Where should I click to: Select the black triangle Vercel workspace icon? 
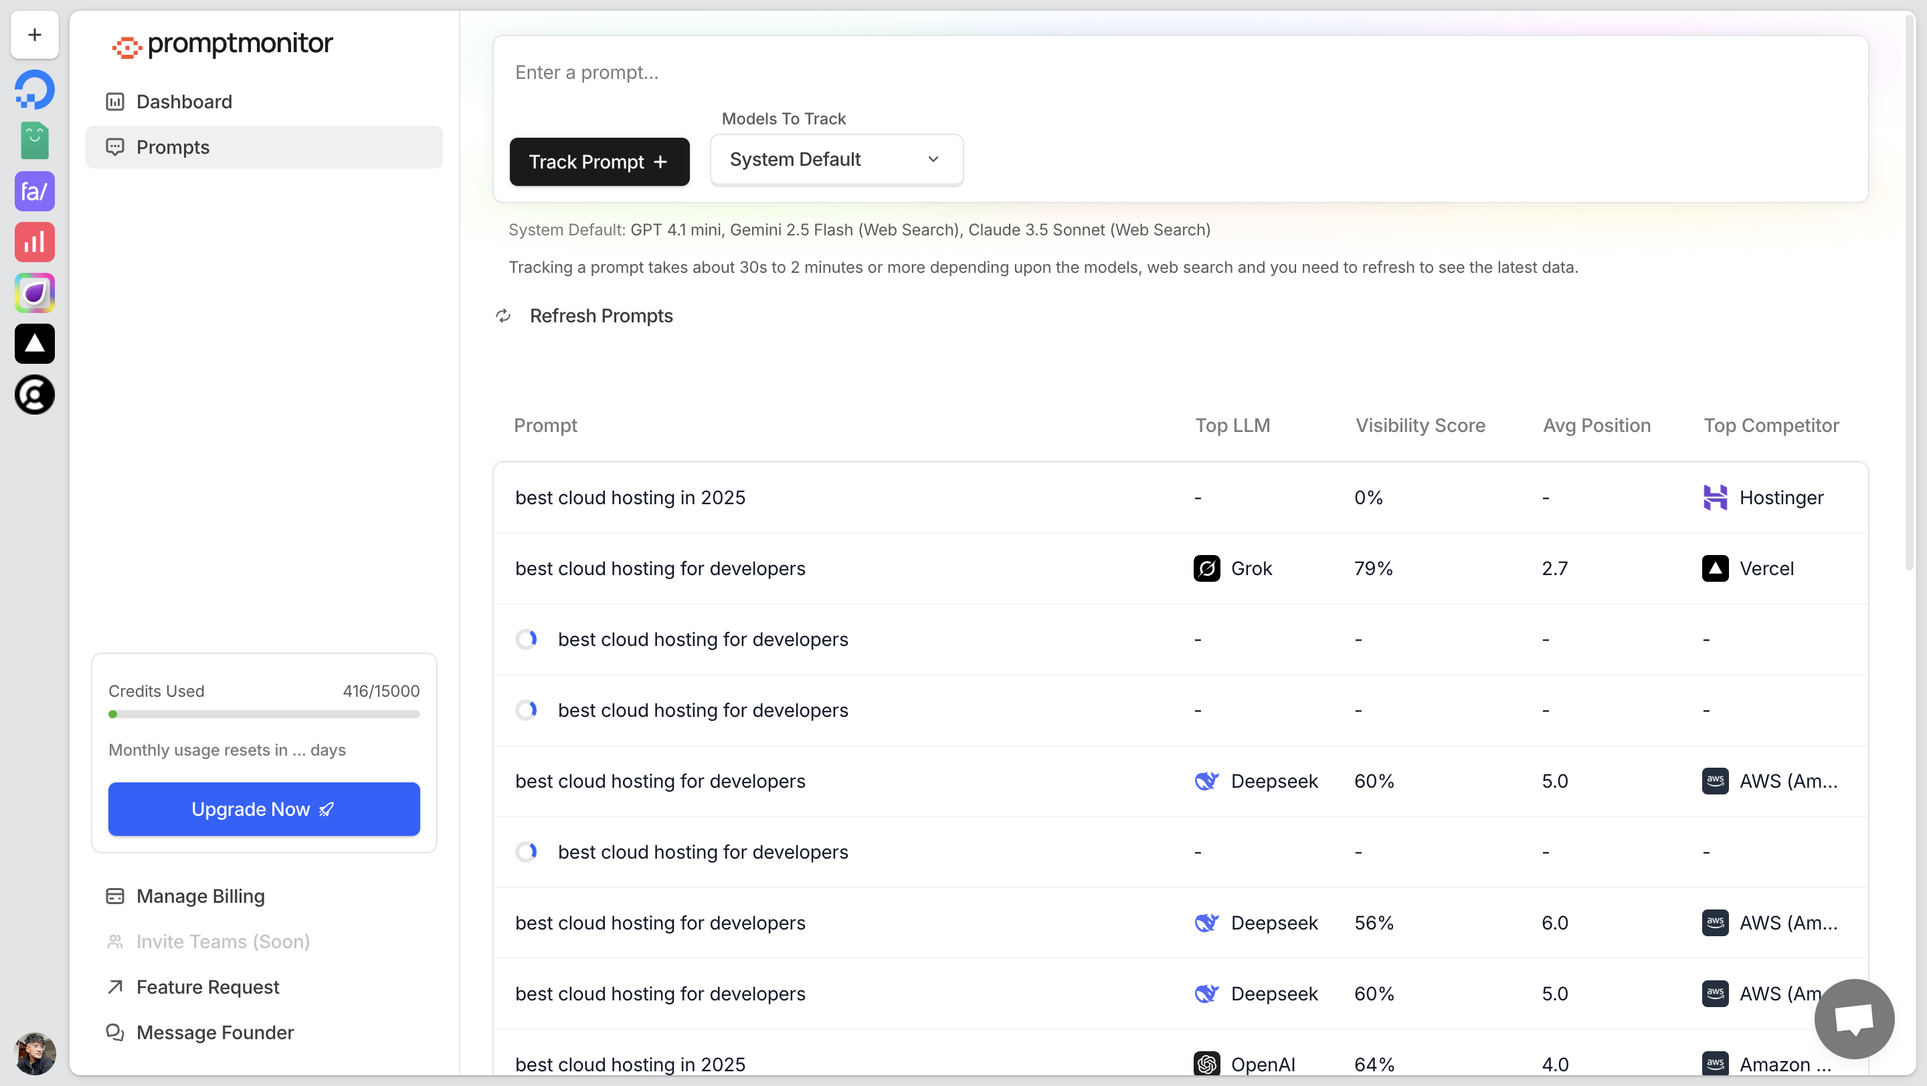pos(34,344)
